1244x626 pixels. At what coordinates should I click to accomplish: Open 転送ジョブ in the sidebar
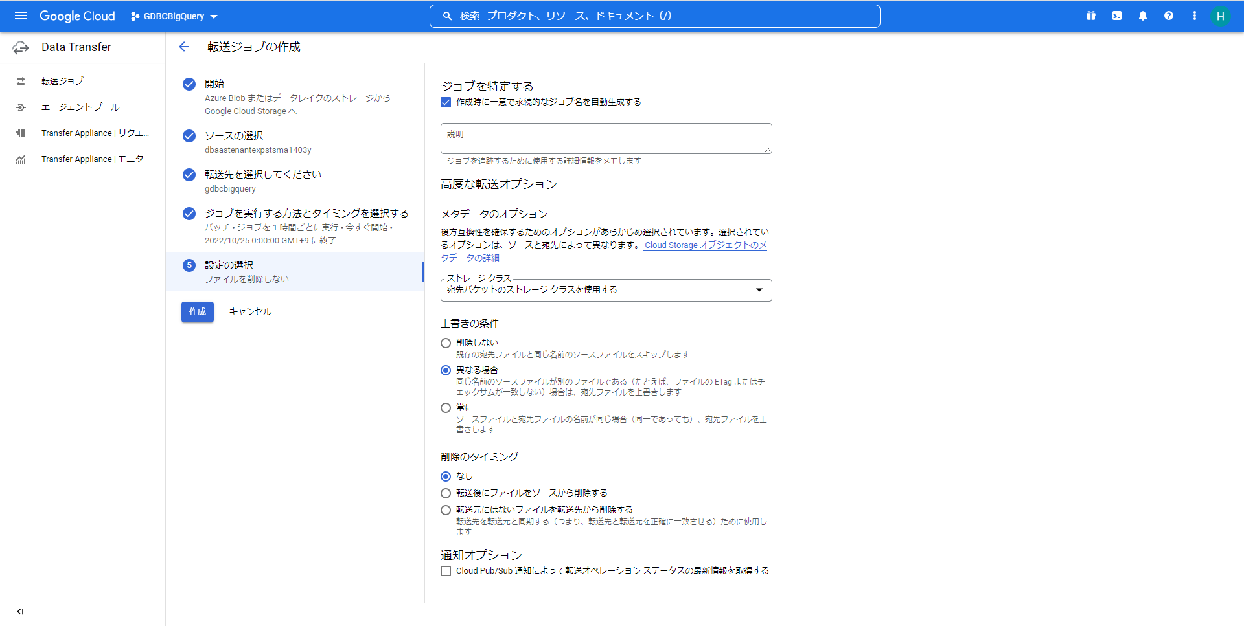click(62, 81)
